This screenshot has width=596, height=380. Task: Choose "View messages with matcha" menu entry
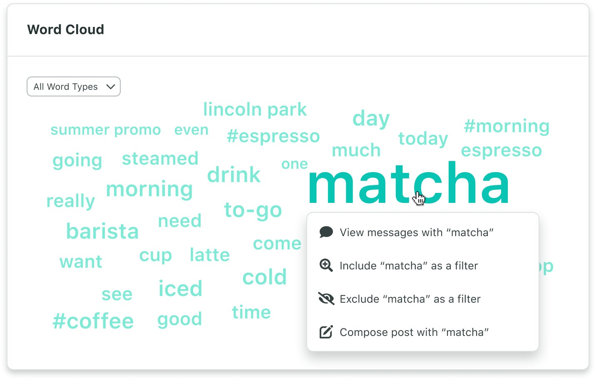[416, 232]
